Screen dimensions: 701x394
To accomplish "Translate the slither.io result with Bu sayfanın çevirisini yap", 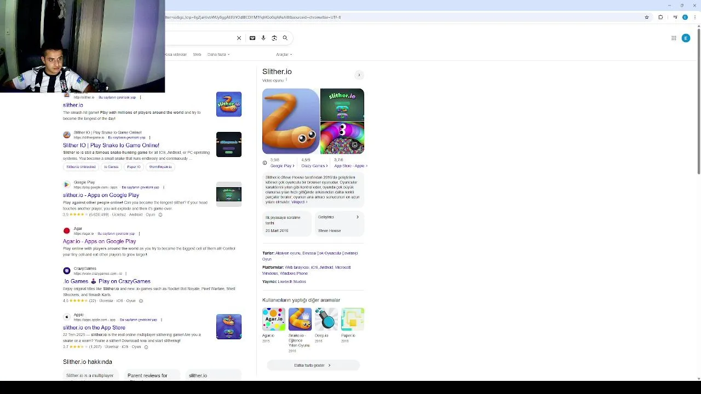I will (117, 97).
